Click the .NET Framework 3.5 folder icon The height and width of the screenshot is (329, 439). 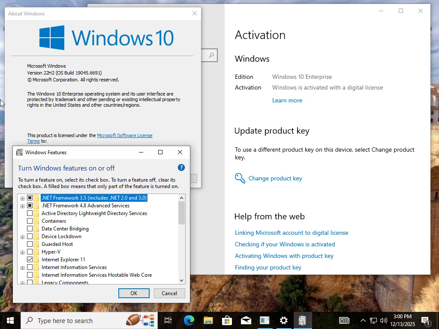[36, 198]
